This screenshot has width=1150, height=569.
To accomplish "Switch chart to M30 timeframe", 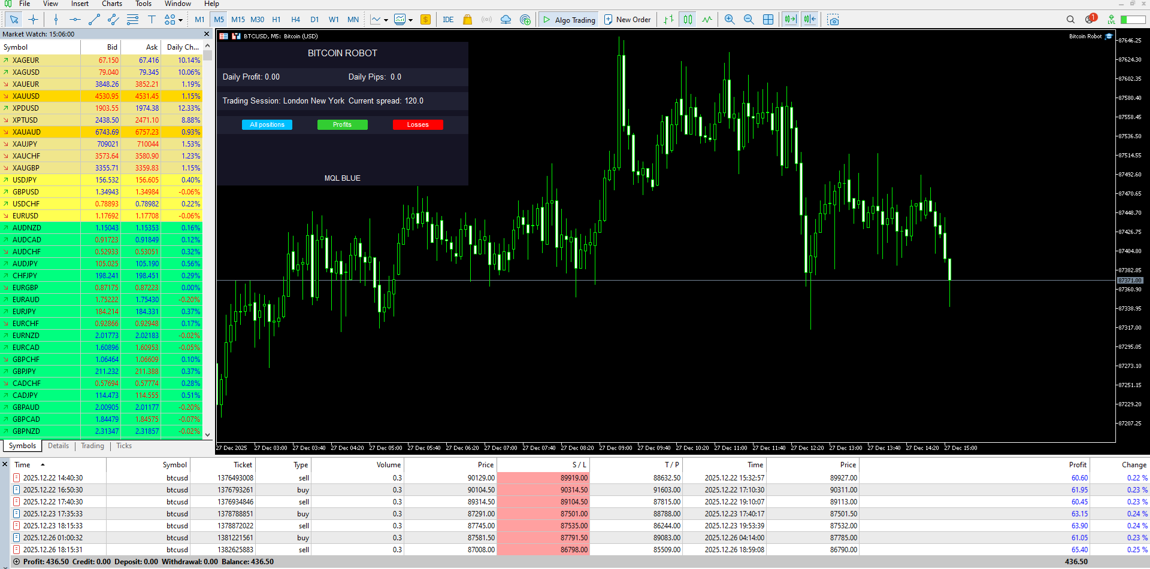I will click(258, 20).
